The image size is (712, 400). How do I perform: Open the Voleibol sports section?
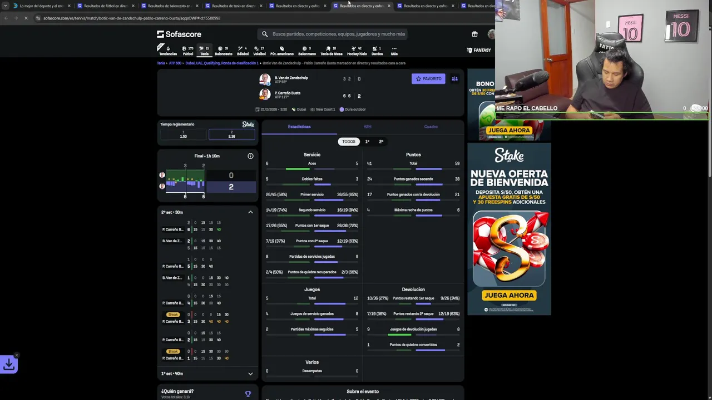coord(259,51)
